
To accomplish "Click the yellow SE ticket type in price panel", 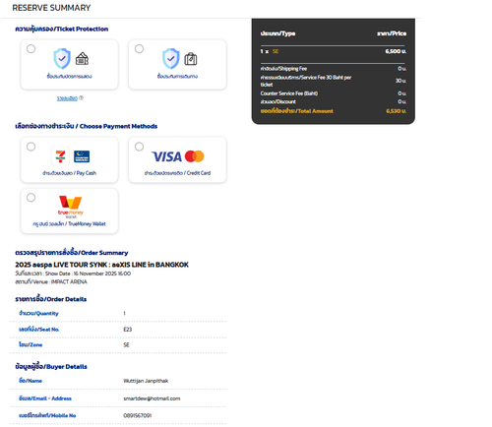I will [x=276, y=51].
